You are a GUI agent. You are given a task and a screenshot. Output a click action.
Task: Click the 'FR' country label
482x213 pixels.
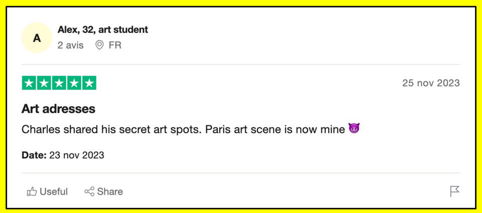coord(115,45)
